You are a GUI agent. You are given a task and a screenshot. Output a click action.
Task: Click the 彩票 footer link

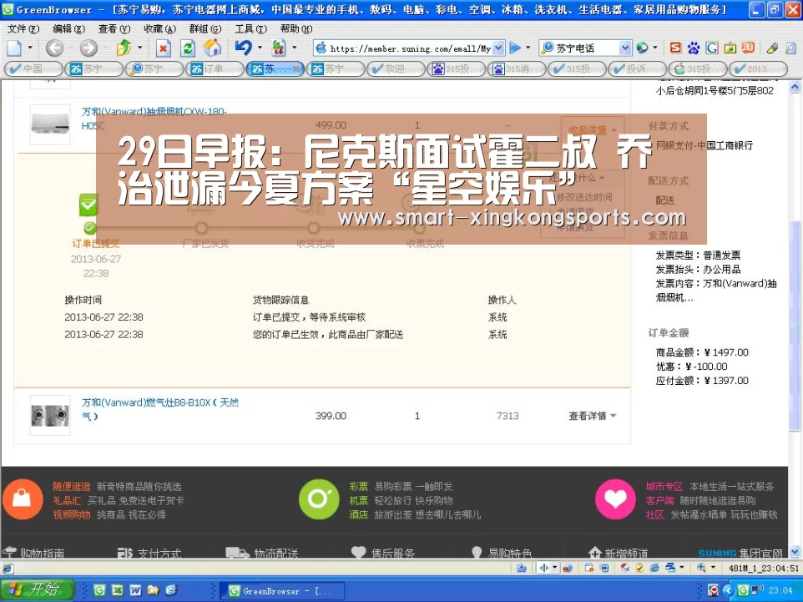(358, 486)
